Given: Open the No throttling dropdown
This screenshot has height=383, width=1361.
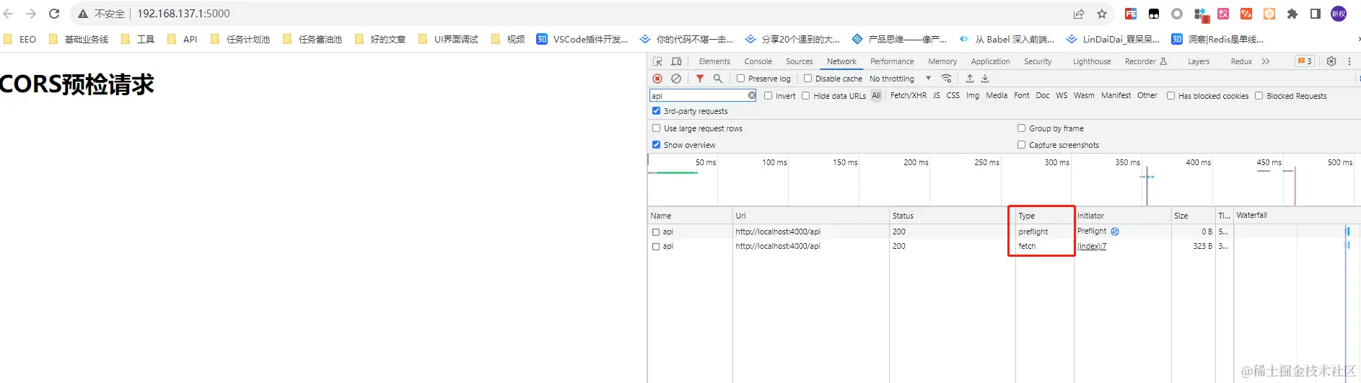Looking at the screenshot, I should point(900,79).
